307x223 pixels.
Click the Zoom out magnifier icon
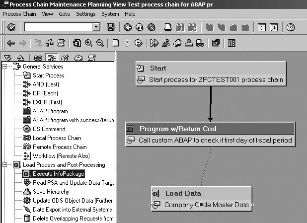[x=99, y=43]
